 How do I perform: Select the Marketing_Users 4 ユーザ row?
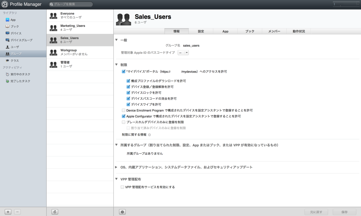pyautogui.click(x=80, y=28)
